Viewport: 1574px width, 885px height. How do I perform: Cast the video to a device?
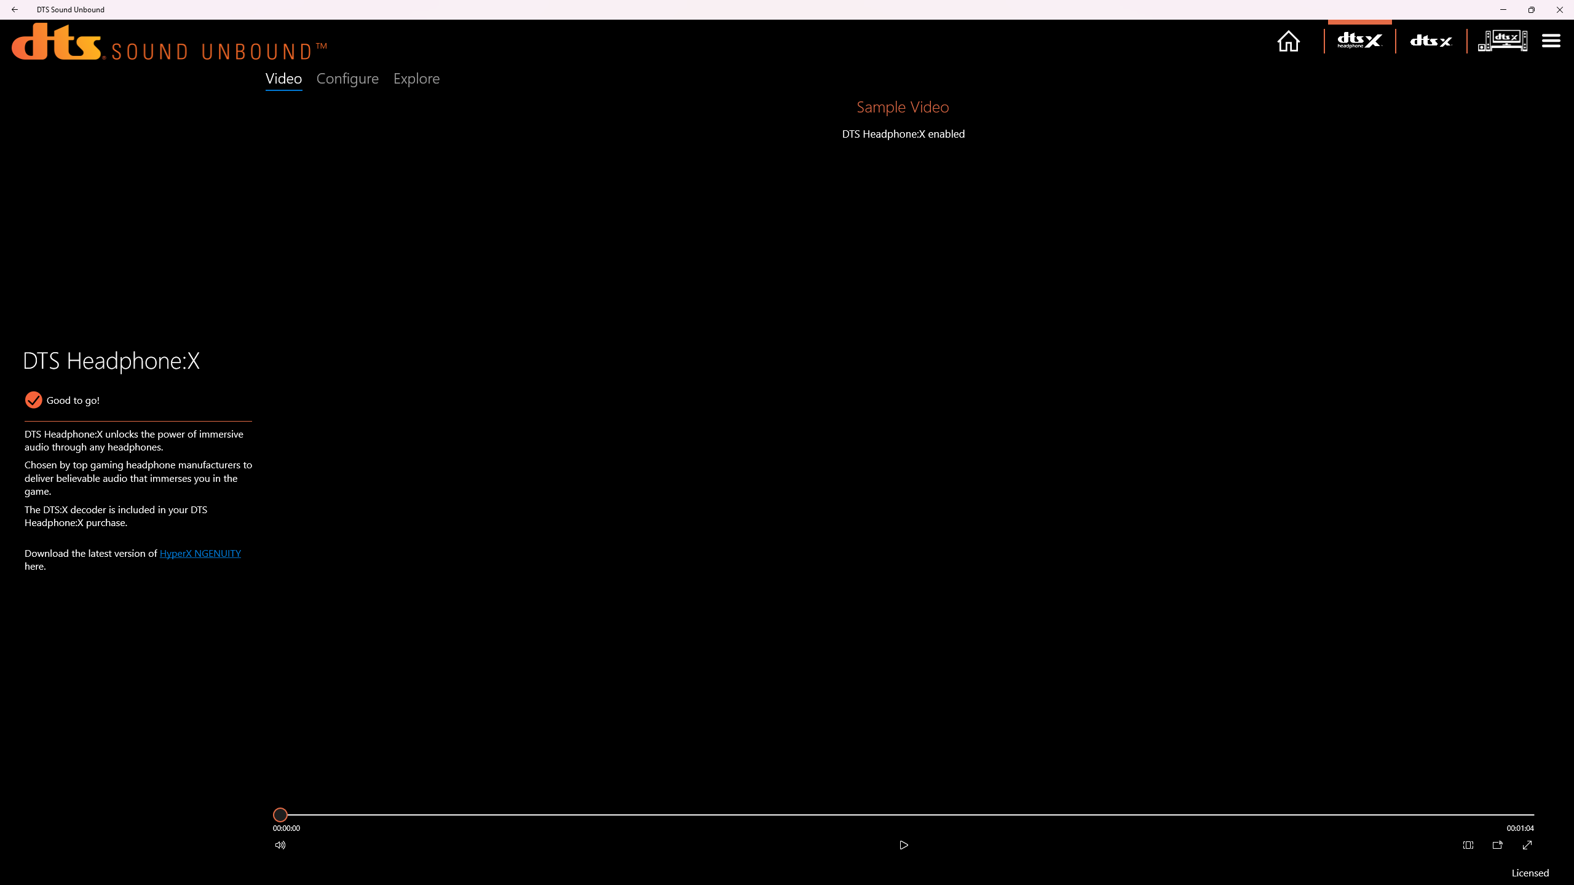point(1498,845)
